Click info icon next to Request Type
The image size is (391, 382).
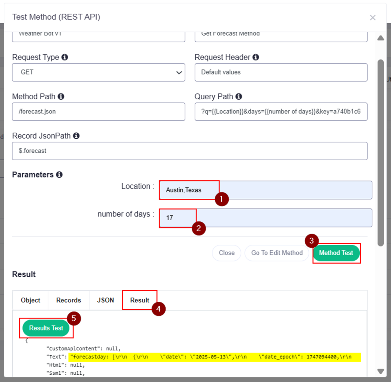[65, 57]
